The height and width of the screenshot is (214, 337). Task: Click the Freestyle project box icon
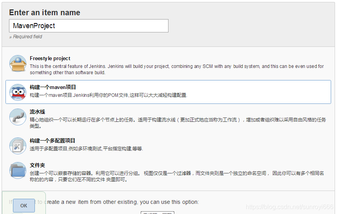18,63
